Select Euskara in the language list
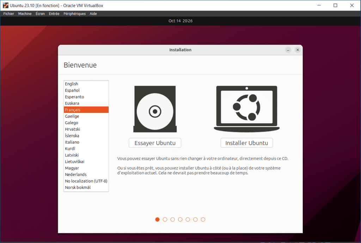Image resolution: width=361 pixels, height=243 pixels. coord(86,103)
